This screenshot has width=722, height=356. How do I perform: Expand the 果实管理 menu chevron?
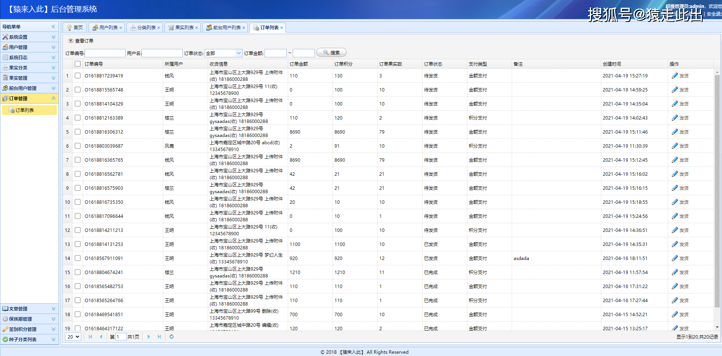point(54,78)
